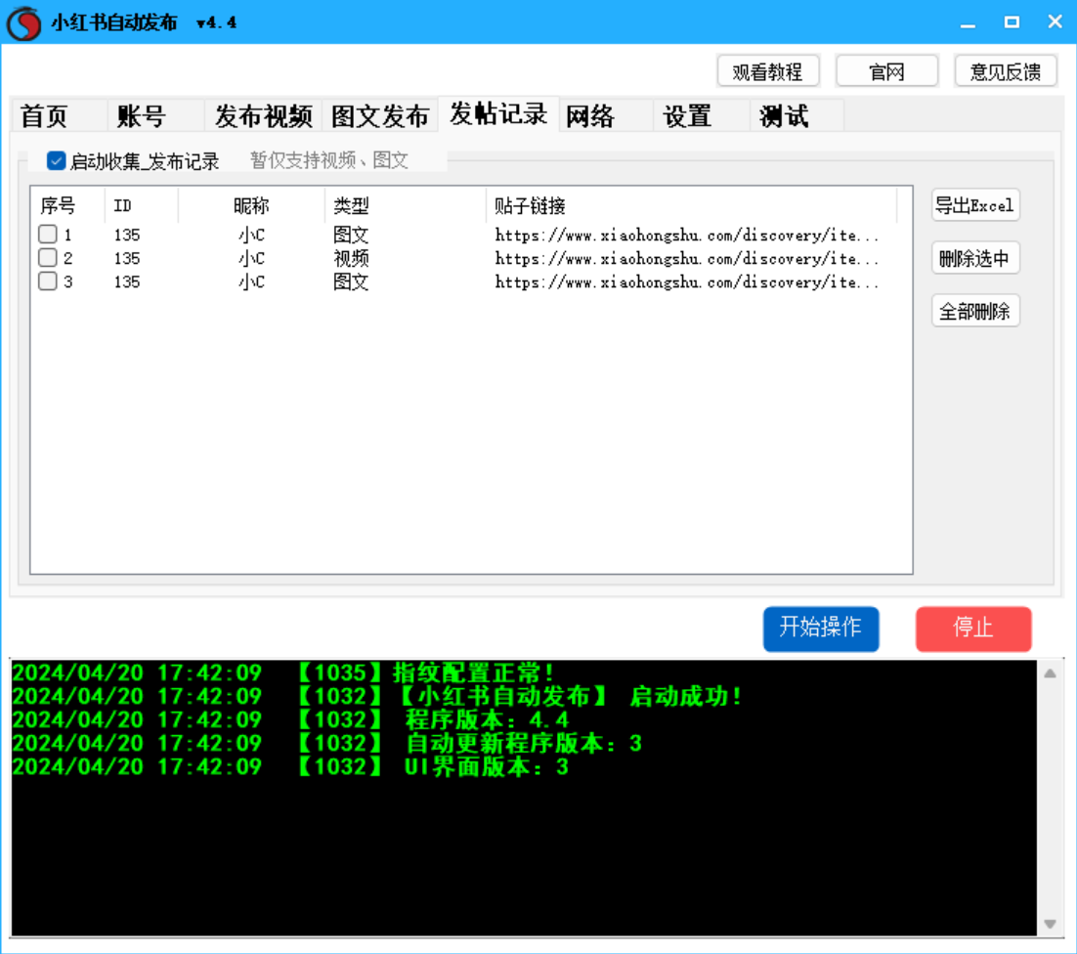Toggle 启动收集_发布记录 checkbox
1077x954 pixels.
[57, 160]
